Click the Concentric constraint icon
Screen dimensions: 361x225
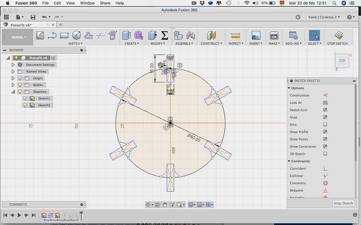(325, 183)
